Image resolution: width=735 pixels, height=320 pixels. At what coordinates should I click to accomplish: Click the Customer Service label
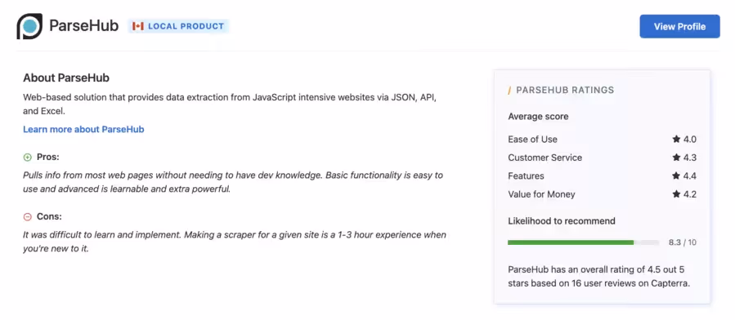(545, 158)
